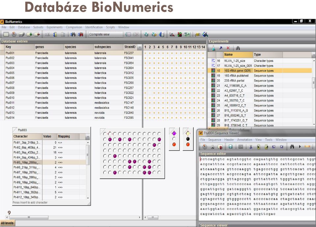This screenshot has width=316, height=227.
Task: Click the binoculars find icon in Sequence Viewer
Action: coord(292,147)
